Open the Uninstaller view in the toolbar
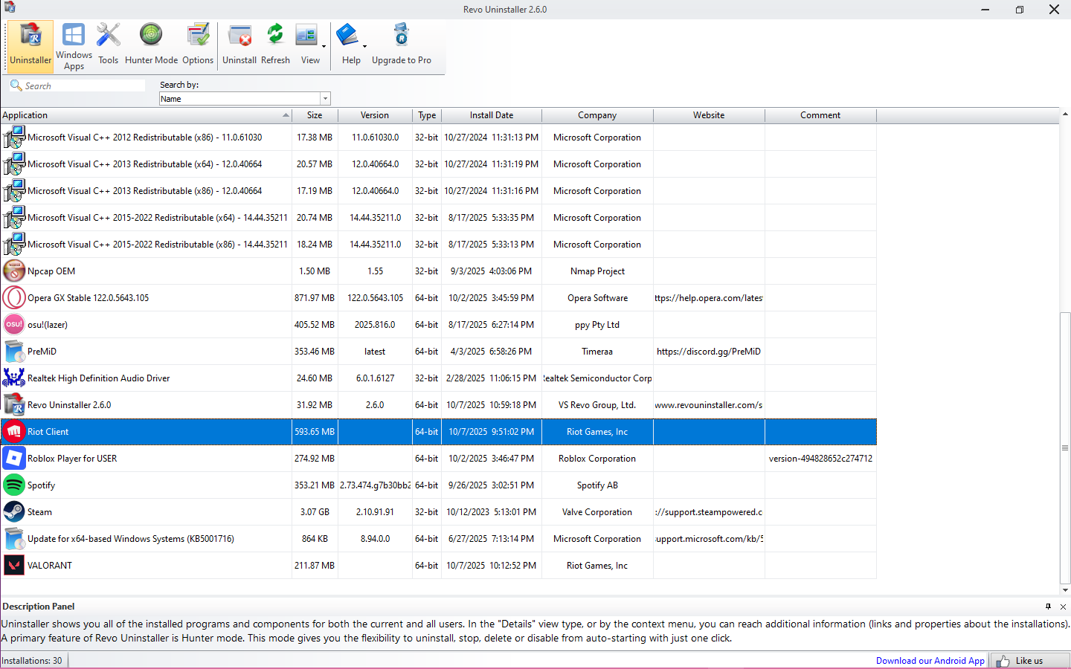 point(30,46)
